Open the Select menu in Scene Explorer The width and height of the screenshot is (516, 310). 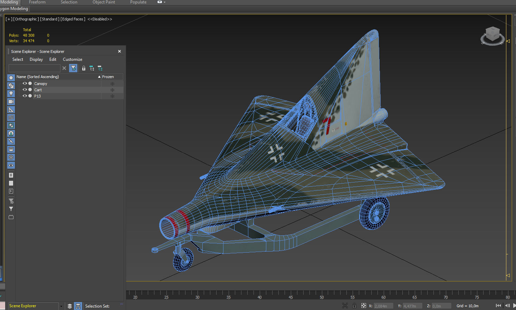coord(18,59)
